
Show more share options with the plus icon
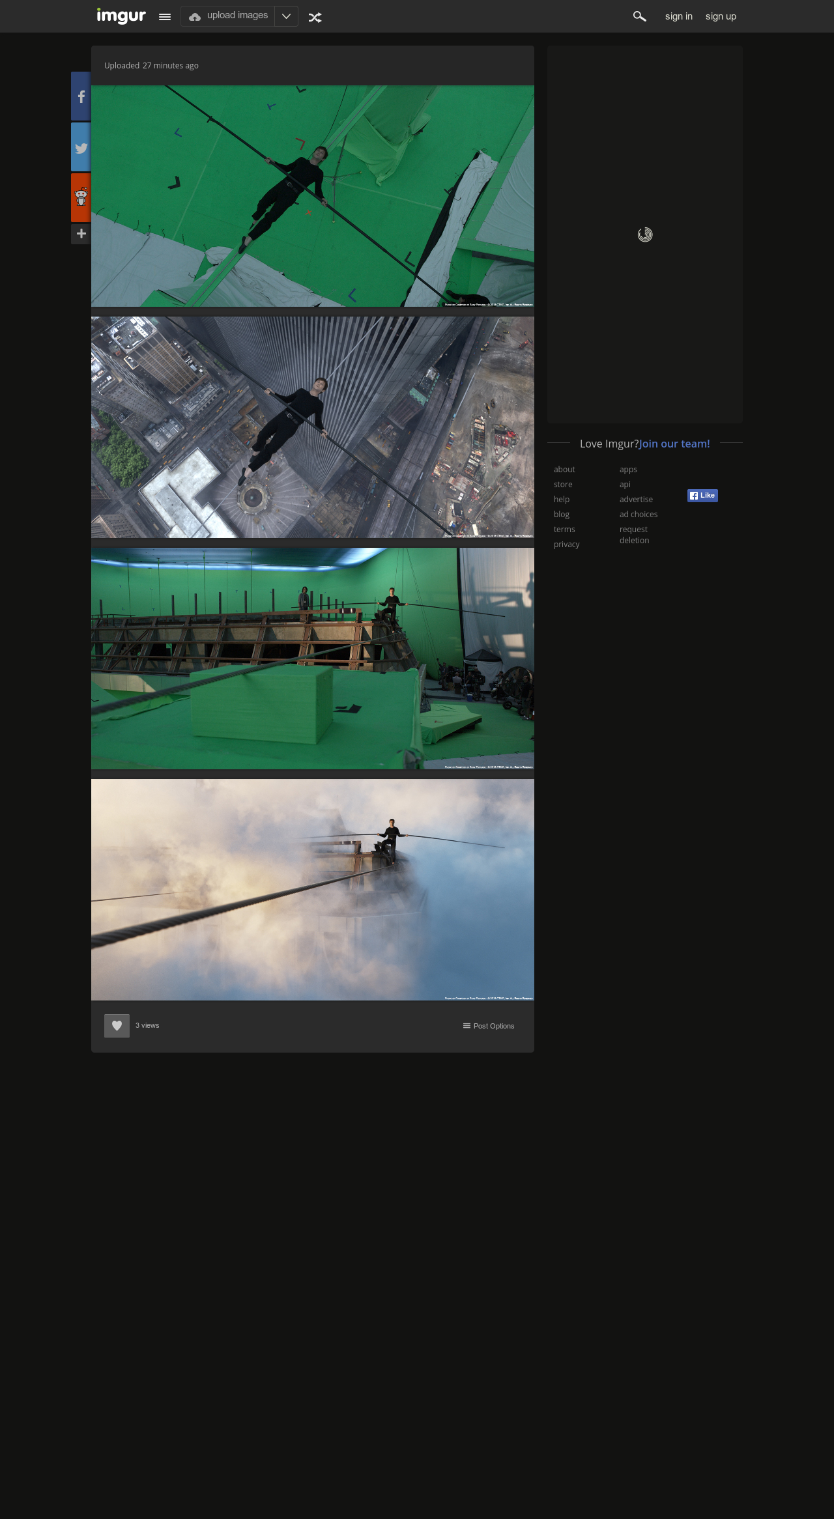point(81,233)
